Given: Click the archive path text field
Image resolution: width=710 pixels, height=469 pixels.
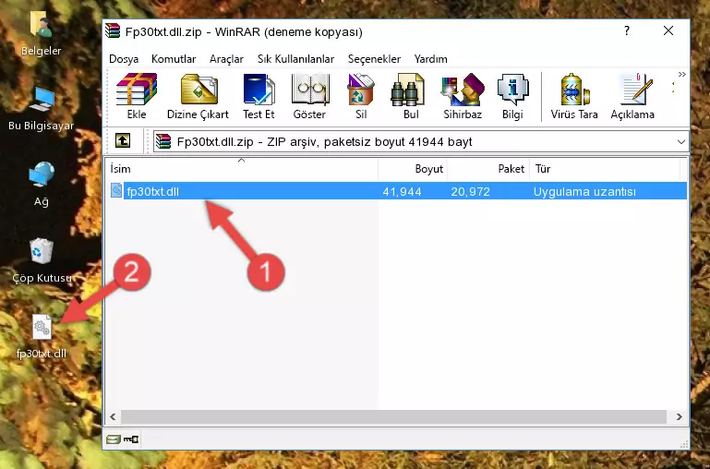Looking at the screenshot, I should coord(421,141).
